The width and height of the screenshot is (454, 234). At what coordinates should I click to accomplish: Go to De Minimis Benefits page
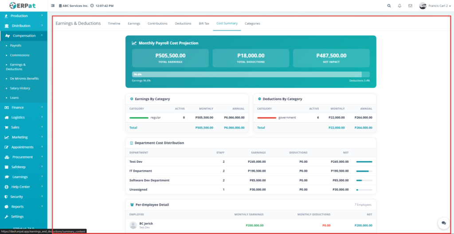[x=24, y=78]
